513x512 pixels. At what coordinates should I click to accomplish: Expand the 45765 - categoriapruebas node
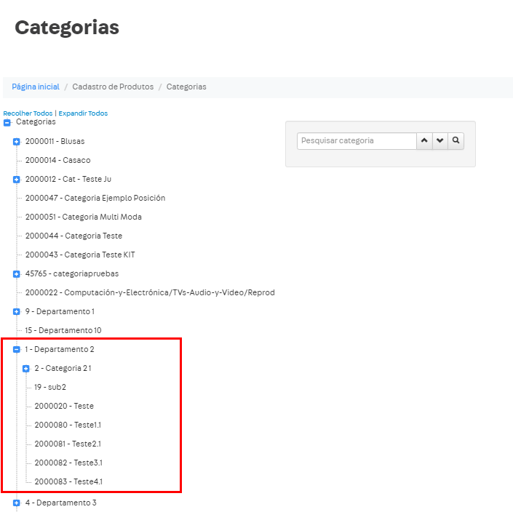pyautogui.click(x=17, y=274)
